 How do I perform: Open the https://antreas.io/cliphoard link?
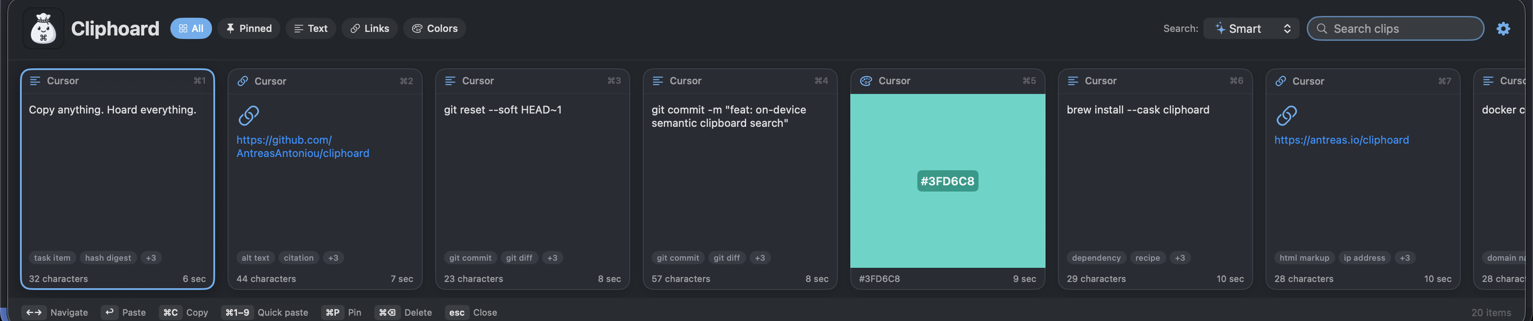pyautogui.click(x=1341, y=140)
